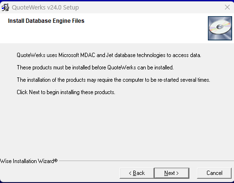Click the left chevron on Back button
234x183 pixels.
pos(130,173)
